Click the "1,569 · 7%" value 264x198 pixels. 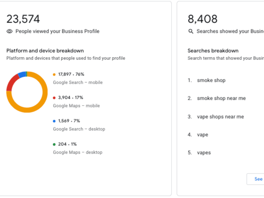coord(69,121)
